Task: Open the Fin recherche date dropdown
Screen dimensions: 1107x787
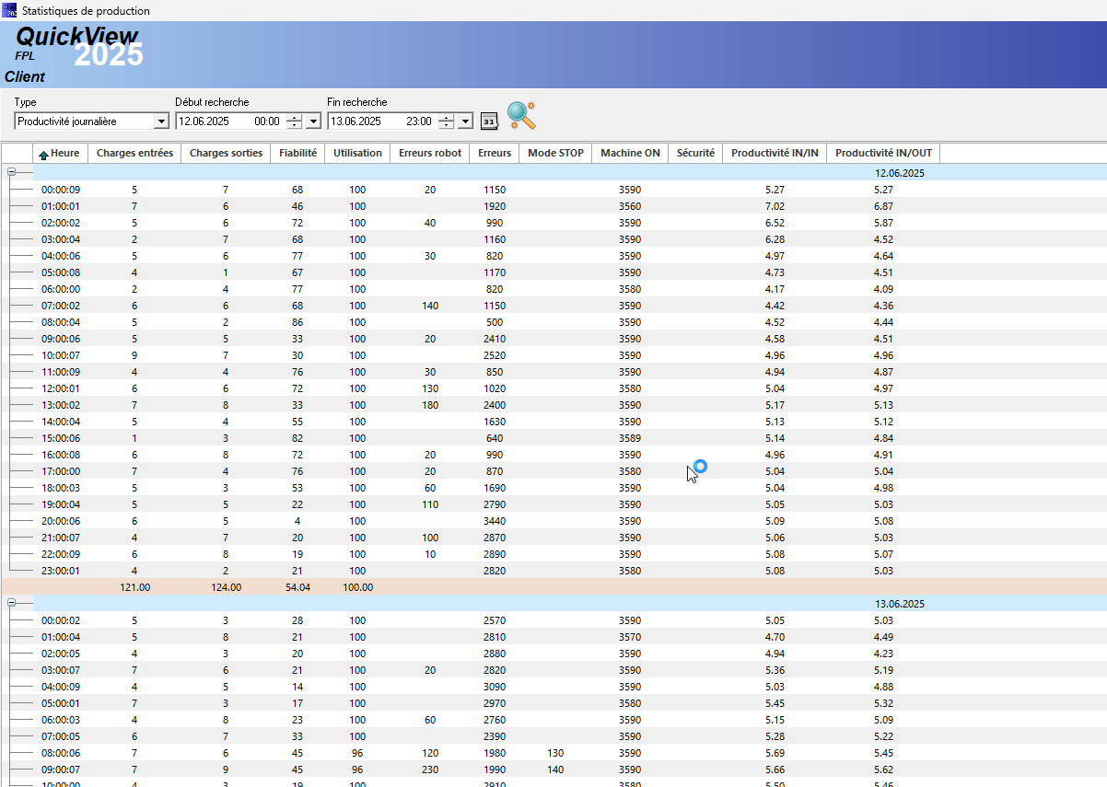Action: click(465, 122)
